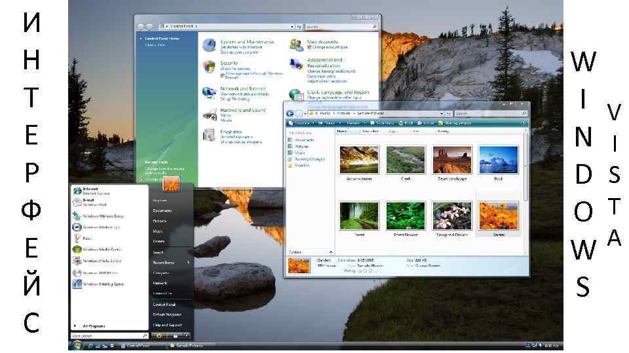Click rating stars in Explorer details pane

click(x=370, y=271)
